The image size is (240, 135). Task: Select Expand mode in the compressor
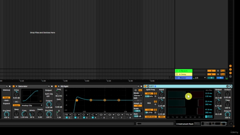[6, 103]
